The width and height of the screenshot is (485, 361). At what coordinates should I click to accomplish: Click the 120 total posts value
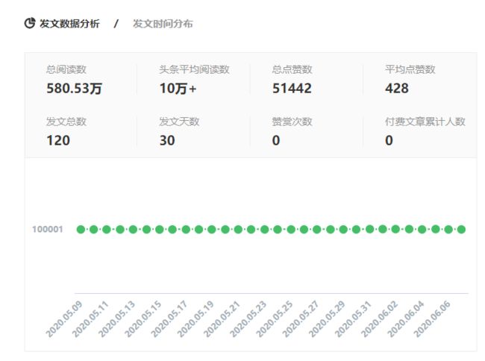(x=58, y=141)
